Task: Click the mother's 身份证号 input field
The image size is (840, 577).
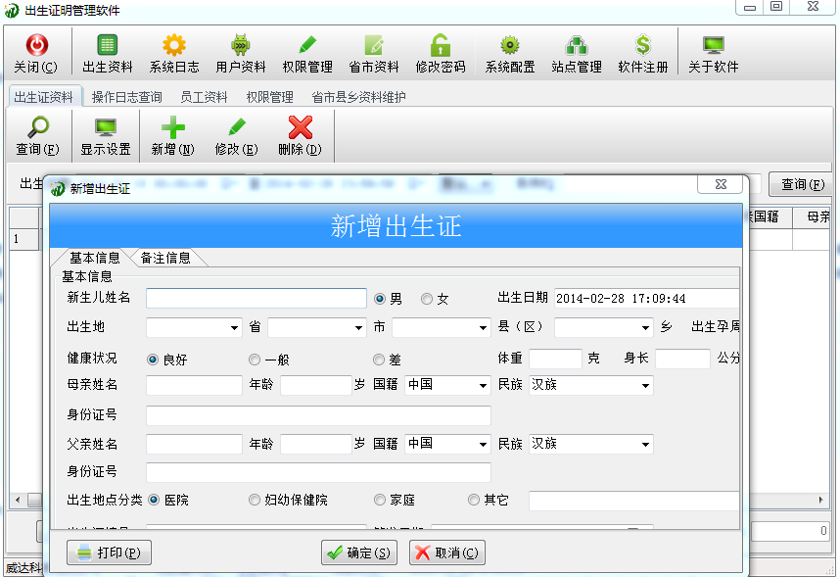Action: point(318,415)
